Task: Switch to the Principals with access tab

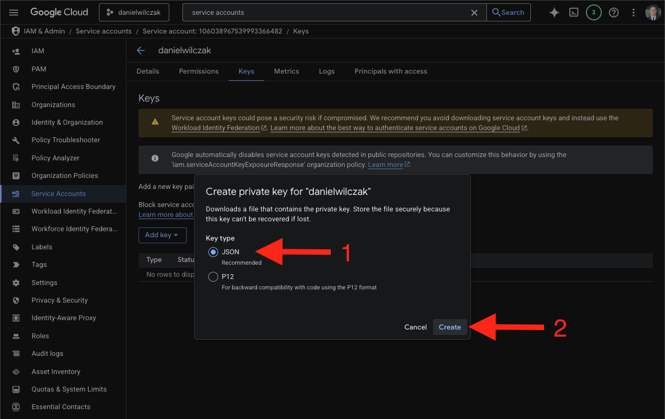Action: [390, 71]
